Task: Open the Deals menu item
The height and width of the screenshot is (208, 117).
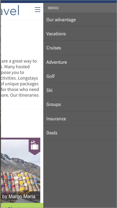Action: [80, 133]
